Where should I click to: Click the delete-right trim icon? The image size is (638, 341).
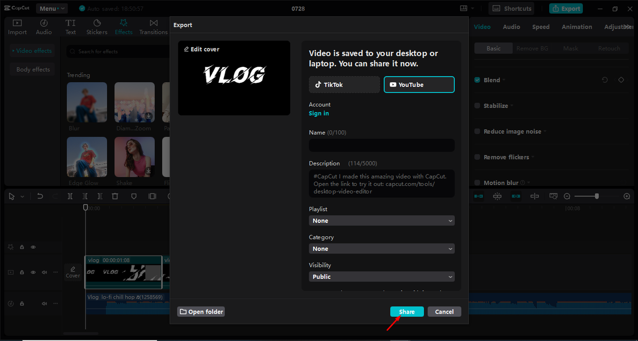coord(100,196)
